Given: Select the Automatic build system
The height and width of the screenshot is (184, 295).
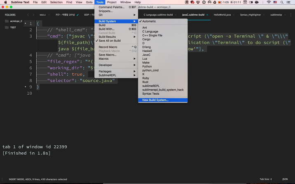Looking at the screenshot, I should (x=163, y=21).
